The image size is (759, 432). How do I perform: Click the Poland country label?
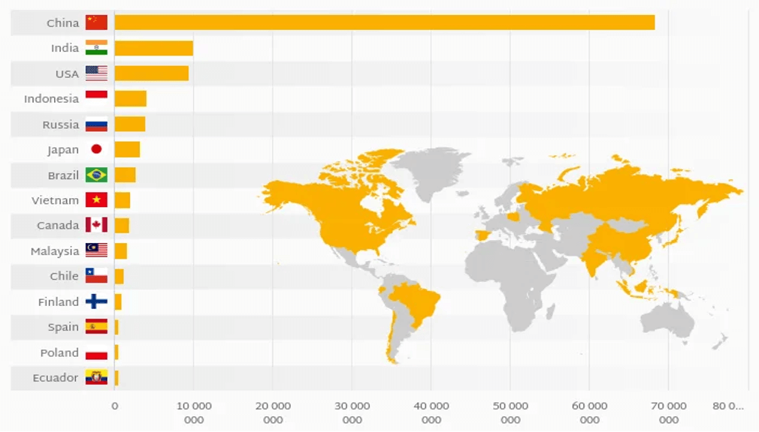59,352
